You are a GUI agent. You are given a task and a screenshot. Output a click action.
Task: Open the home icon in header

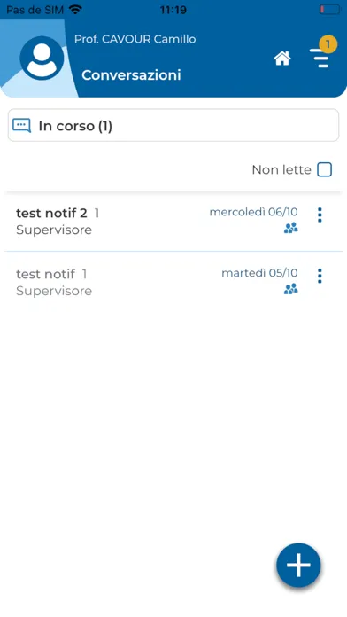coord(282,59)
